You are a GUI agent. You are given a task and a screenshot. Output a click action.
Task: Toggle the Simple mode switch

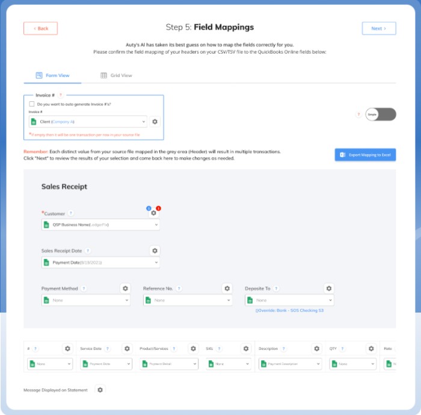coord(381,114)
